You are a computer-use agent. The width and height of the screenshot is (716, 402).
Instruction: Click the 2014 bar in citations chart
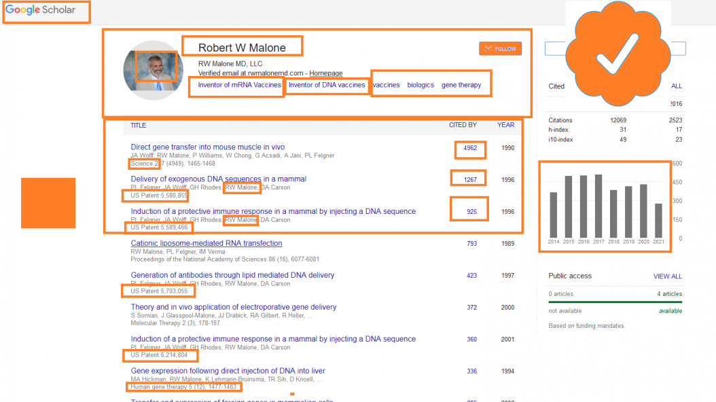(554, 215)
